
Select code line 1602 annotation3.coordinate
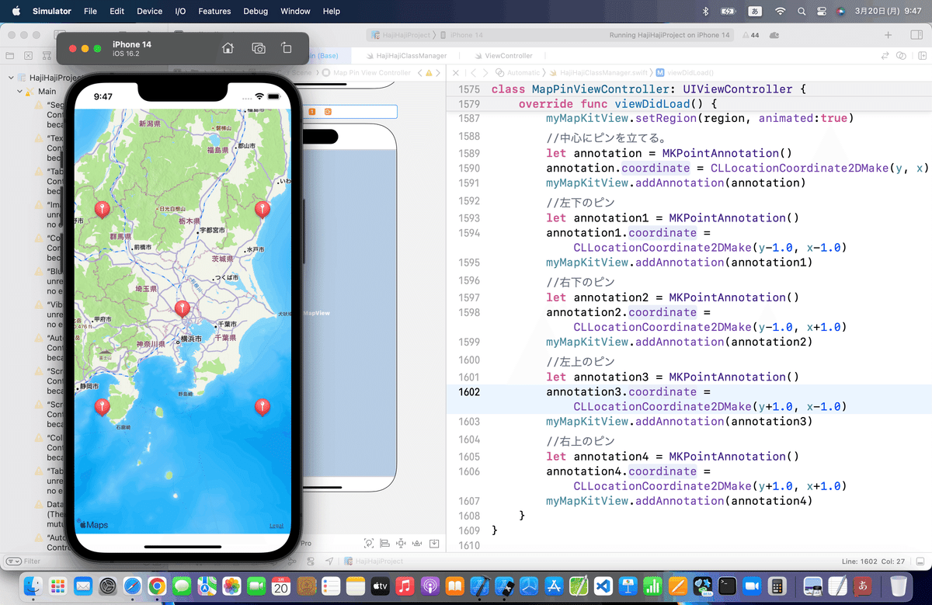pyautogui.click(x=628, y=391)
